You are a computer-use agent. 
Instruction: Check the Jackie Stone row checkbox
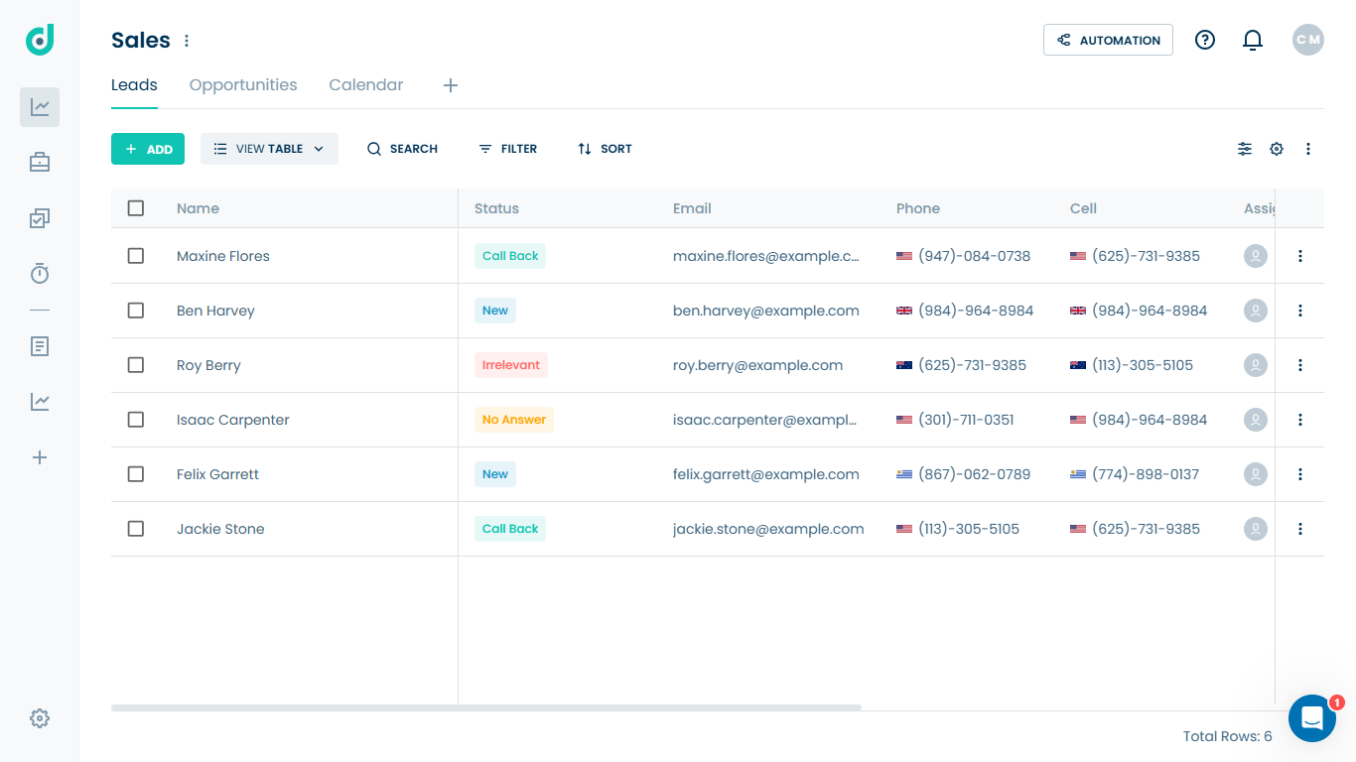coord(136,529)
